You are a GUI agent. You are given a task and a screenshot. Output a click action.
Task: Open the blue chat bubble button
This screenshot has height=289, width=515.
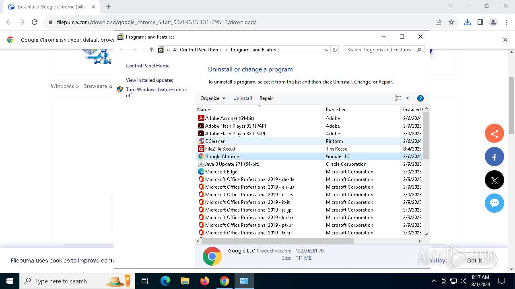(x=494, y=203)
